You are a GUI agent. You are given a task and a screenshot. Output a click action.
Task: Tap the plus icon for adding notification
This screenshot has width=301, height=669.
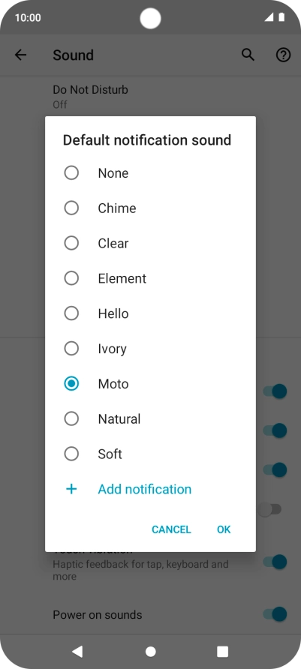coord(71,489)
